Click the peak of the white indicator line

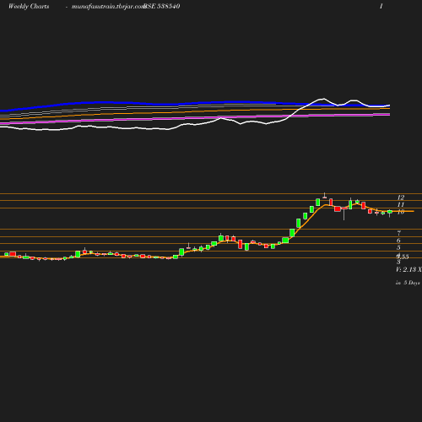pyautogui.click(x=323, y=99)
